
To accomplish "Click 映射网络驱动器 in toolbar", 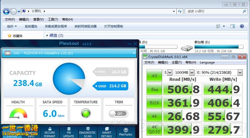I will [x=86, y=26].
